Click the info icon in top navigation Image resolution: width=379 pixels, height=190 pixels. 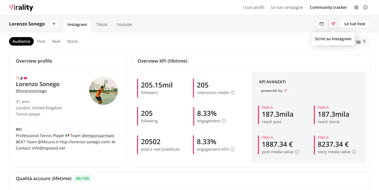[x=365, y=7]
